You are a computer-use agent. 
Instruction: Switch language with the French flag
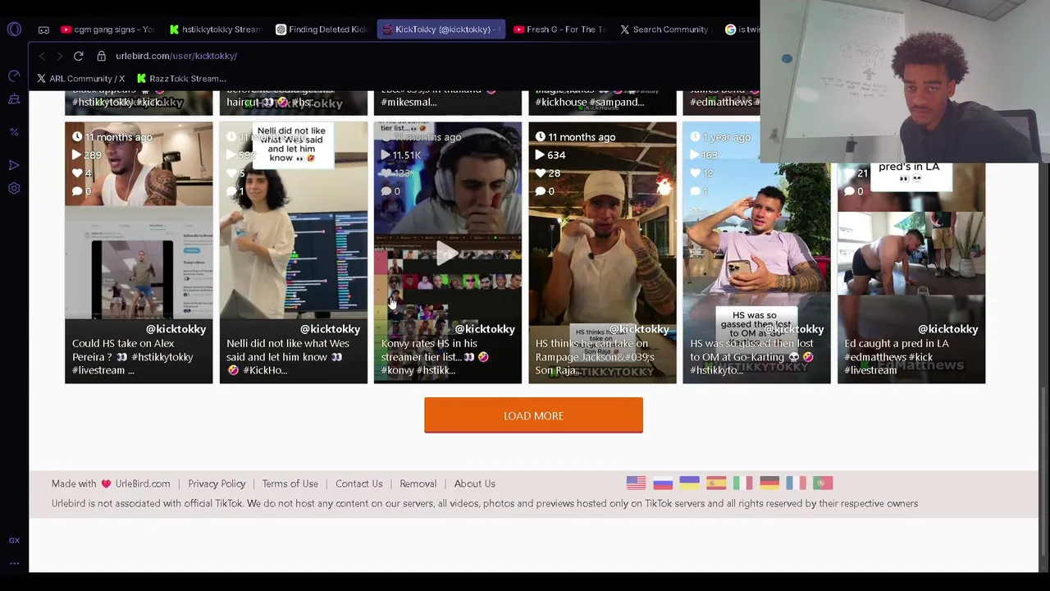(x=797, y=483)
